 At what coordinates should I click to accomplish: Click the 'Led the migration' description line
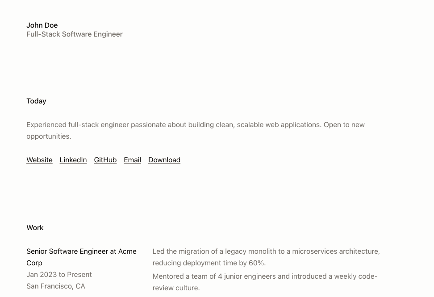pyautogui.click(x=266, y=252)
